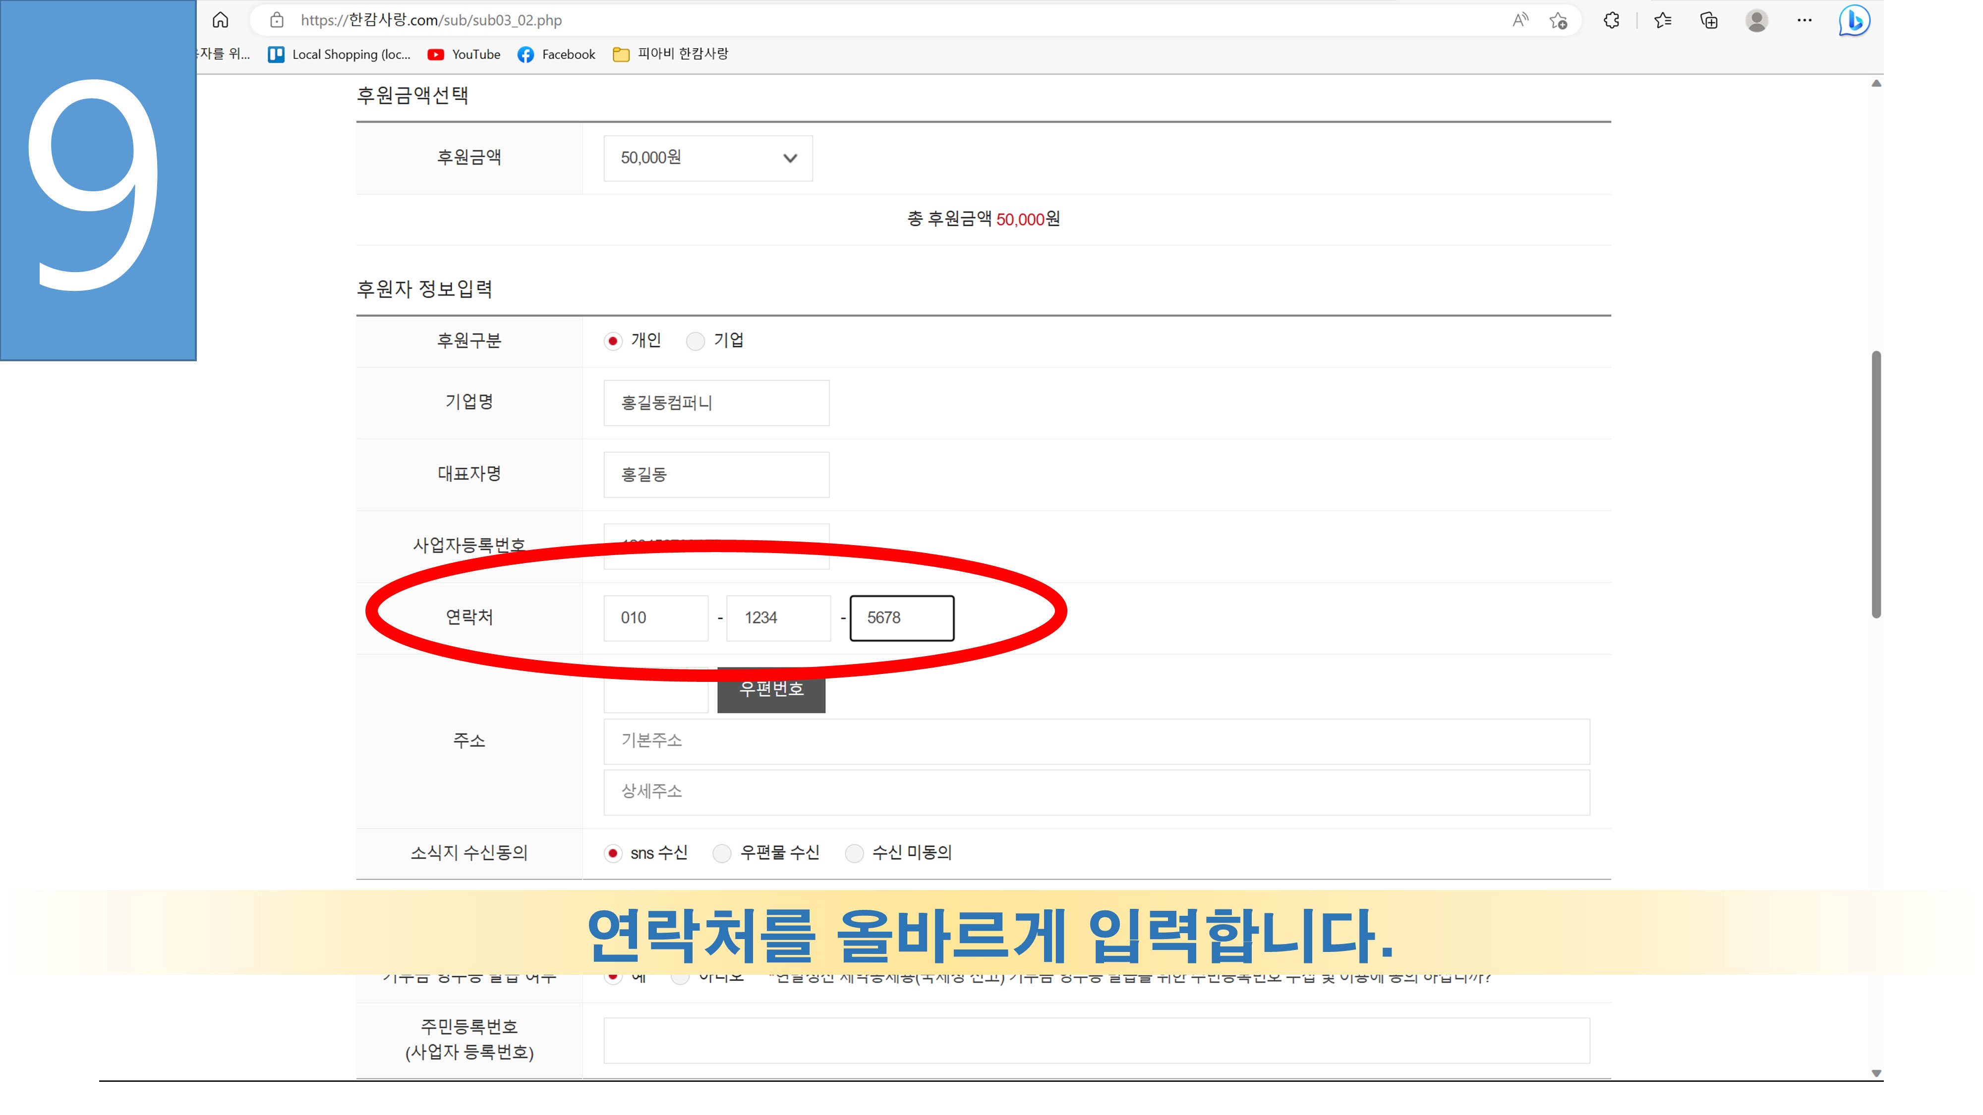1983x1115 pixels.
Task: Open browser Extensions puzzle icon
Action: [1611, 20]
